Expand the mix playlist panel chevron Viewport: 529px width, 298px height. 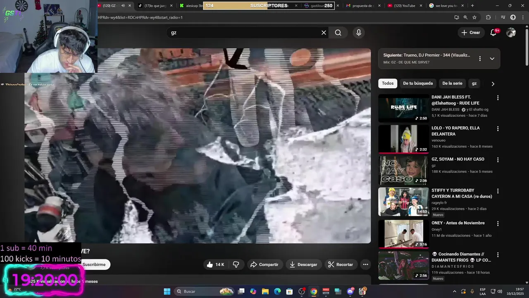click(x=492, y=59)
